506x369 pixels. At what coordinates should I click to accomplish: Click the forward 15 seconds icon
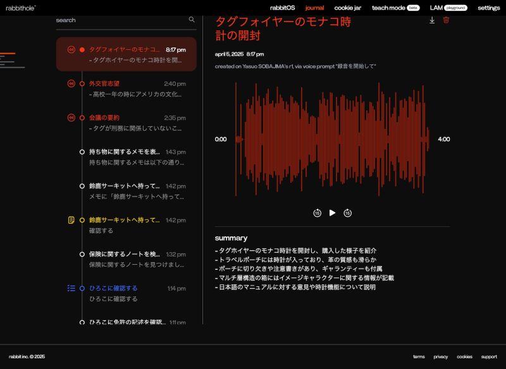pos(347,213)
